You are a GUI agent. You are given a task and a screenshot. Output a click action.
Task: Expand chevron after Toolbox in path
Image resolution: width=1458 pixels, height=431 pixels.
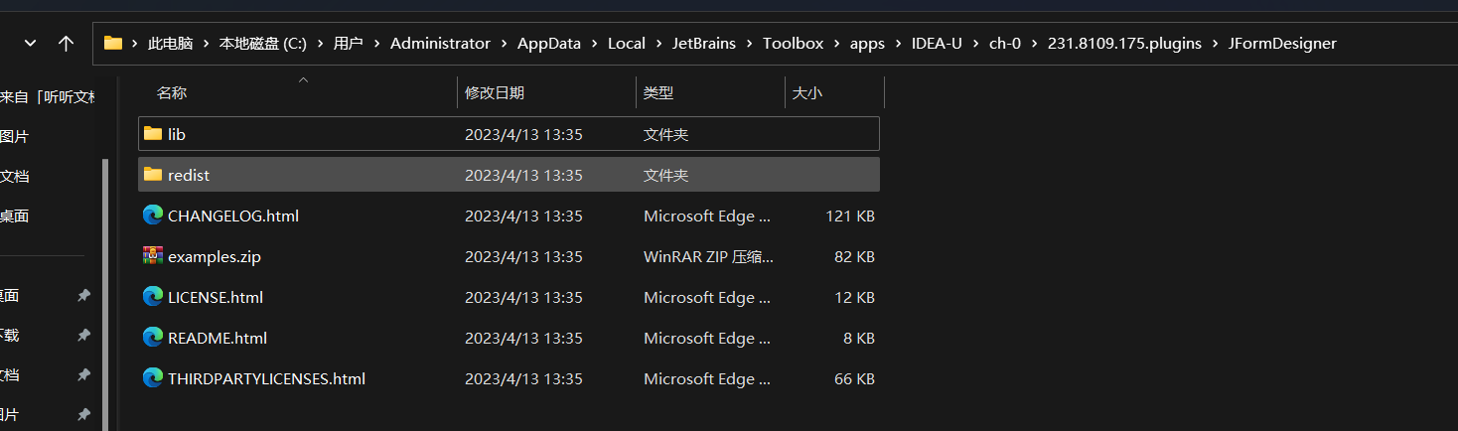pyautogui.click(x=836, y=44)
